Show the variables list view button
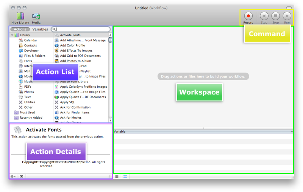303x192 pixels. pyautogui.click(x=125, y=177)
